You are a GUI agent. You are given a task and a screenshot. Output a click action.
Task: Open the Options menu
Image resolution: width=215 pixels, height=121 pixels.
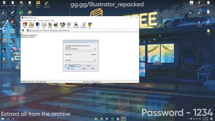[x=47, y=21]
